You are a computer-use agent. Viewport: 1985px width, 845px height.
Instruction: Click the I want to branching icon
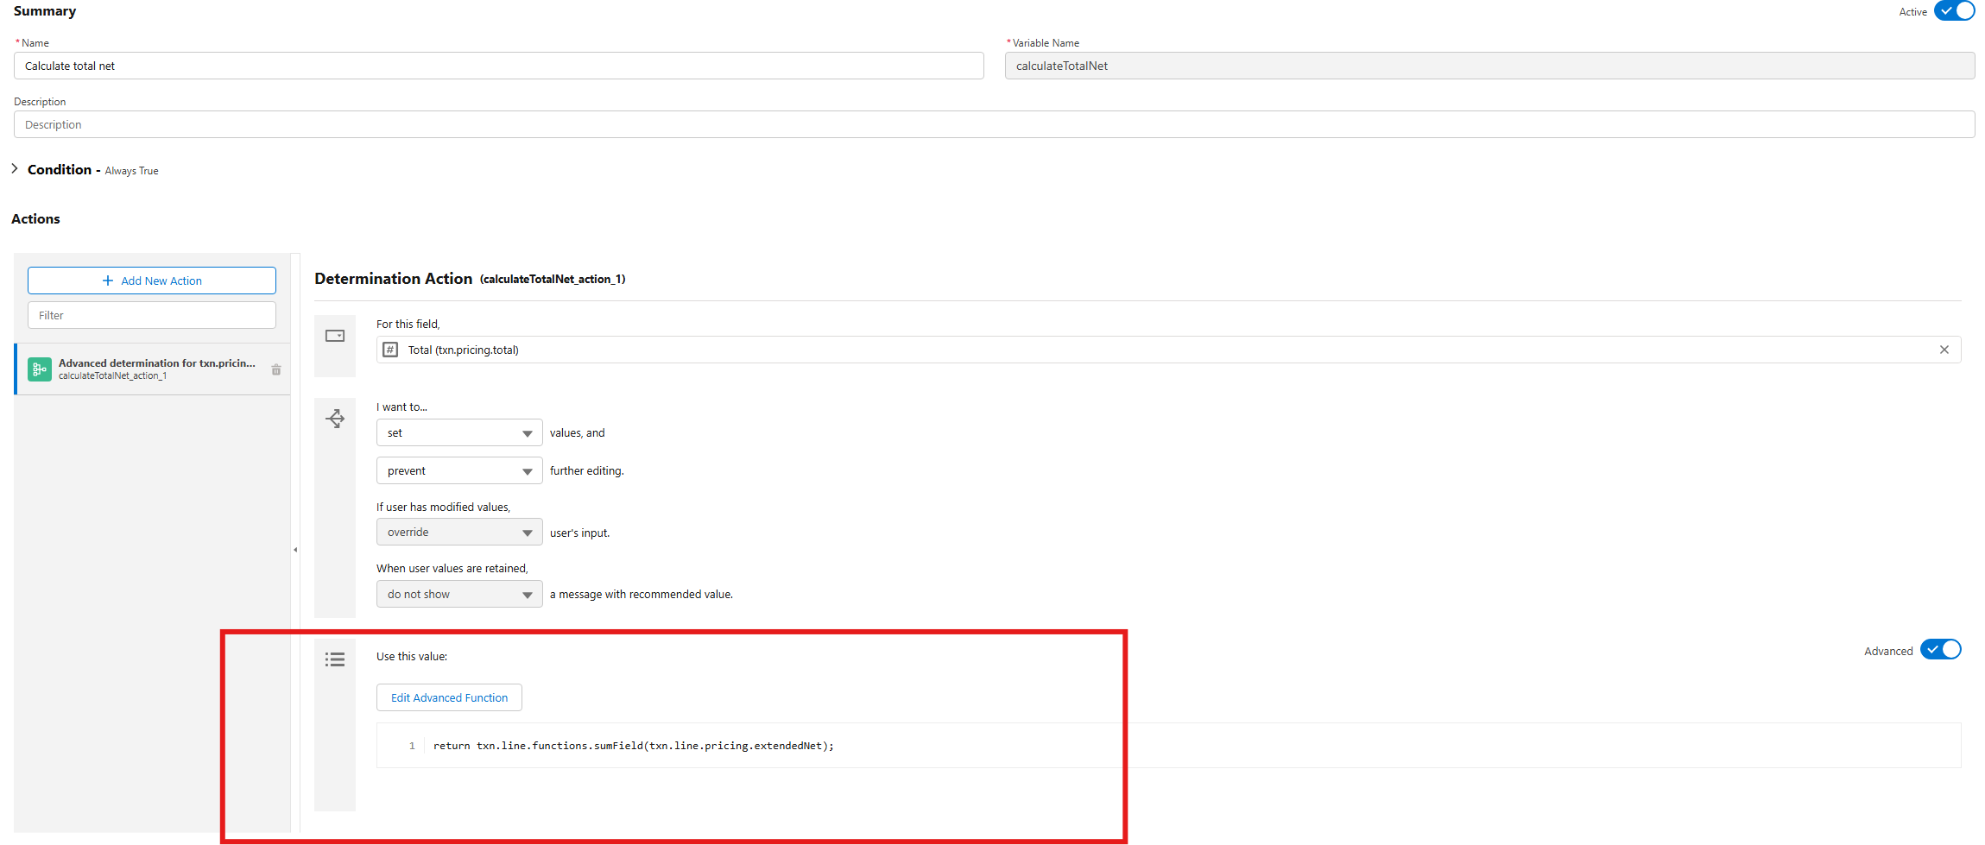click(335, 419)
